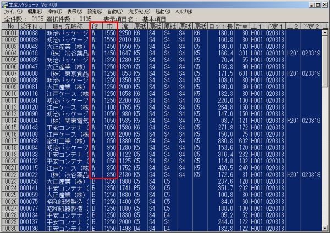Click lot length value 830.8
The height and width of the screenshot is (233, 330).
click(x=226, y=141)
